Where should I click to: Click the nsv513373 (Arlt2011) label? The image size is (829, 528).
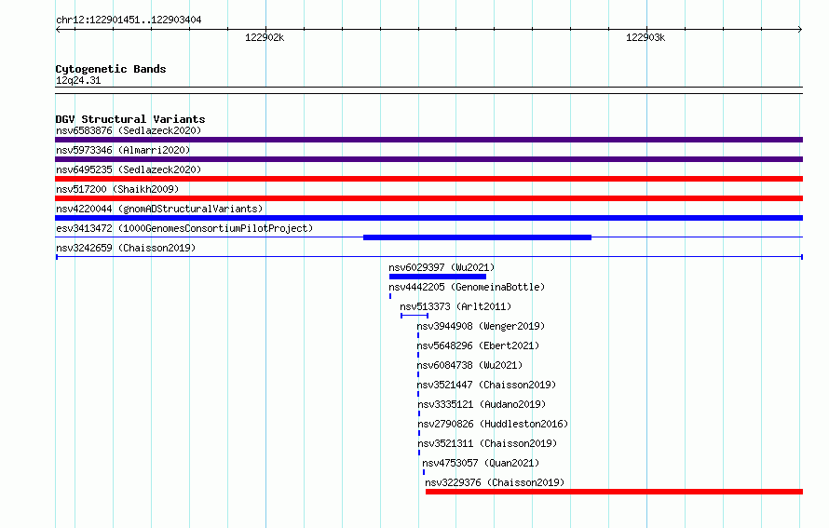coord(455,306)
